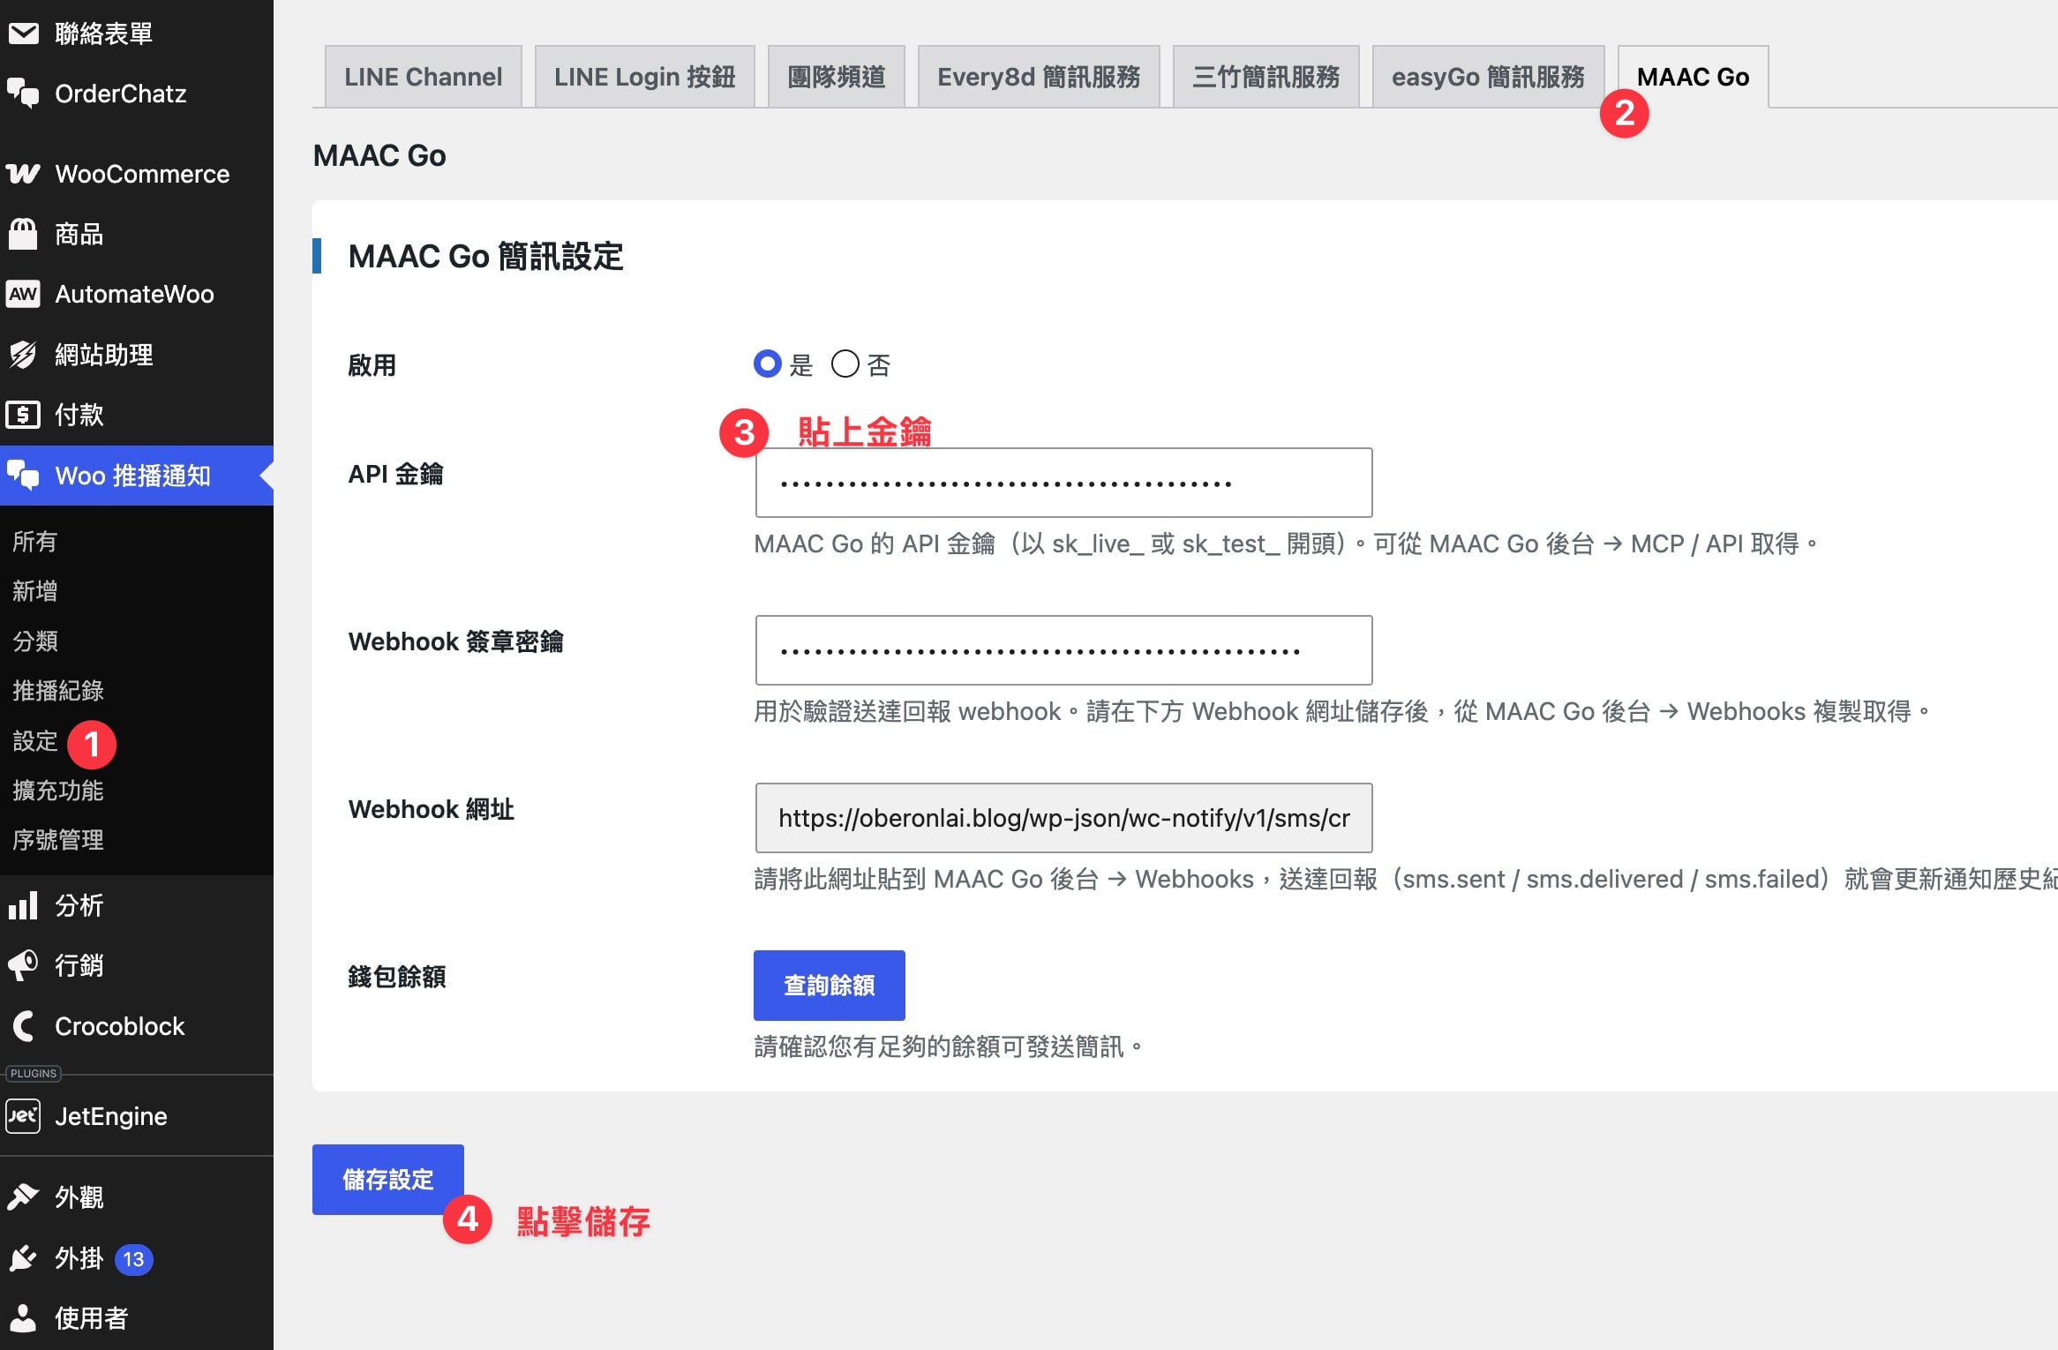Click the 外觀 paintbrush icon
This screenshot has width=2058, height=1350.
pyautogui.click(x=24, y=1197)
